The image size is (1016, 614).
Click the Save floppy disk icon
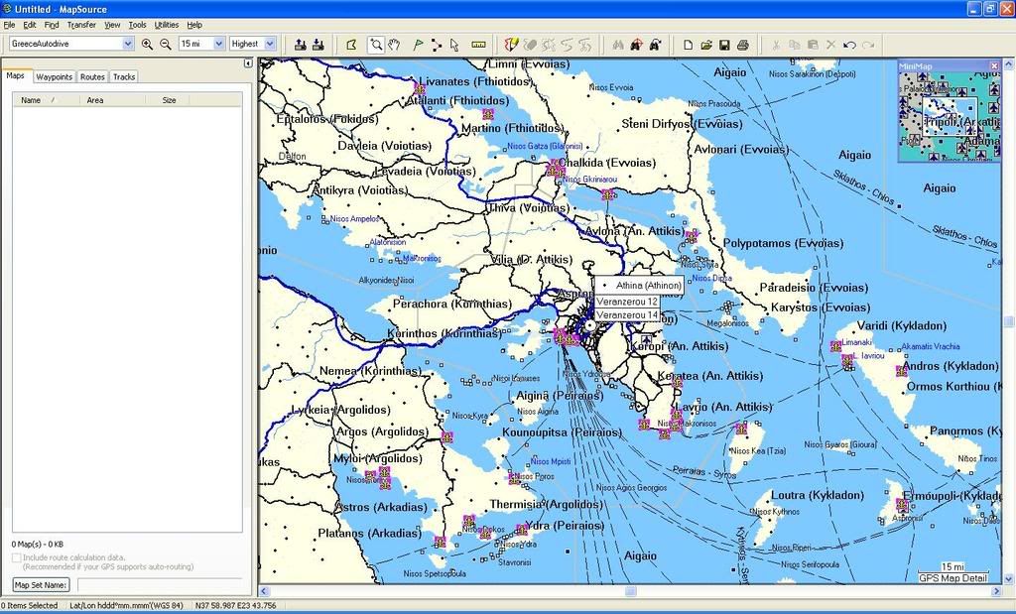[724, 45]
